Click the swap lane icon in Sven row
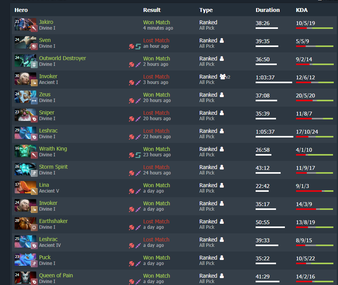The width and height of the screenshot is (338, 285). [138, 46]
